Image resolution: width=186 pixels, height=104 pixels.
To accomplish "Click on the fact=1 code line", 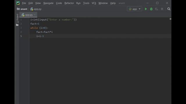I will coord(35,24).
